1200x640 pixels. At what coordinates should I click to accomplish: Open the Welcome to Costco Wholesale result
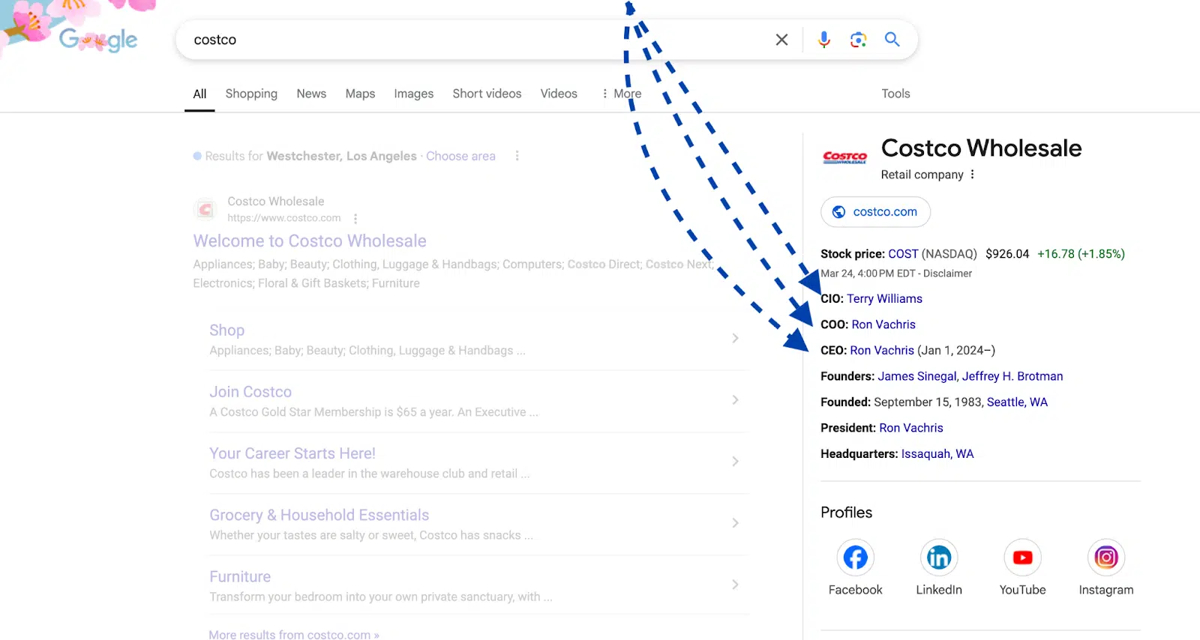pos(310,241)
